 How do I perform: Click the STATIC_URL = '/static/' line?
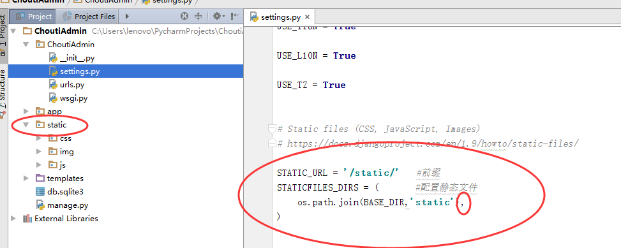[338, 173]
